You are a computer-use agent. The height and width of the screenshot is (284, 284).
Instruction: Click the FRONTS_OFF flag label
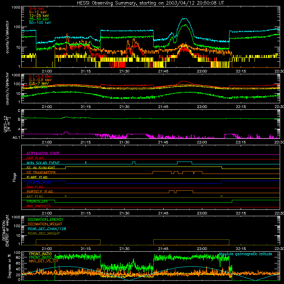(x=37, y=201)
